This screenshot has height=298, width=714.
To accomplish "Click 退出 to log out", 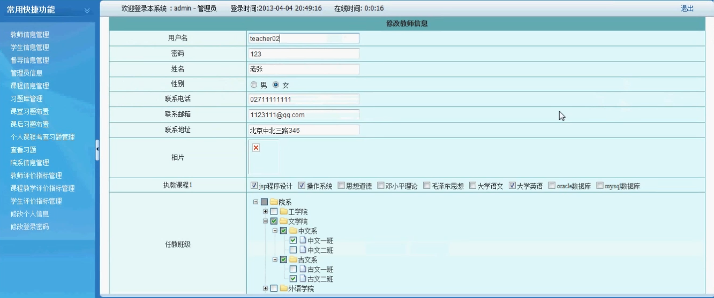I will coord(687,9).
